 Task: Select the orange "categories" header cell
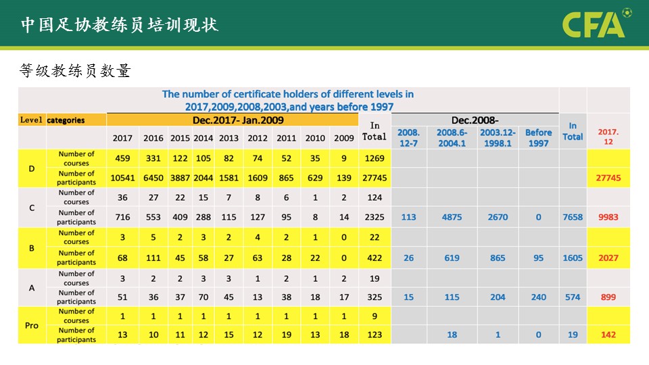coord(66,120)
